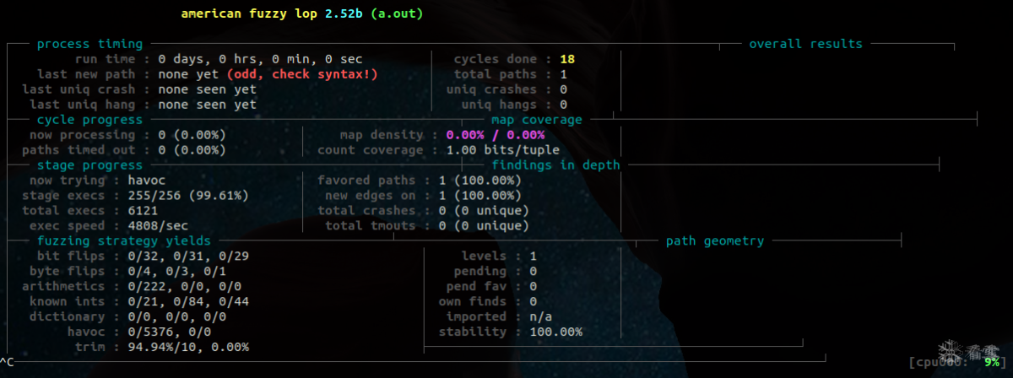The height and width of the screenshot is (378, 1013).
Task: Click the red warning '(odd, check syntax!)'
Action: click(301, 74)
